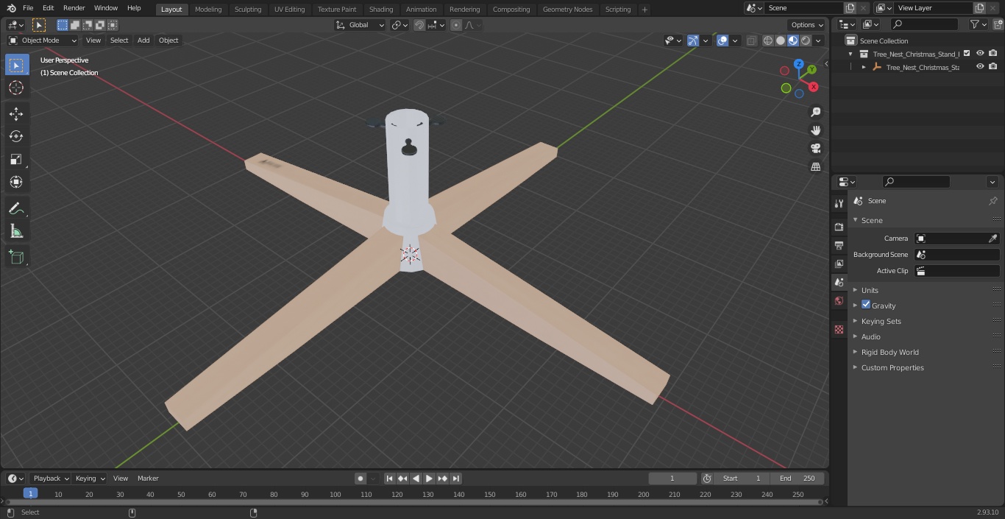Expand the Custom Properties panel
Image resolution: width=1005 pixels, height=519 pixels.
[892, 367]
